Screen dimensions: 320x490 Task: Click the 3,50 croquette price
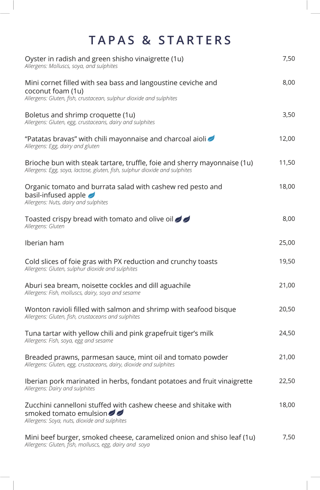288,115
